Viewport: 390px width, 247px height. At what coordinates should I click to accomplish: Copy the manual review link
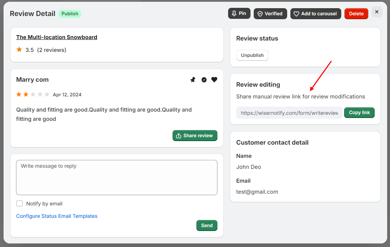359,113
